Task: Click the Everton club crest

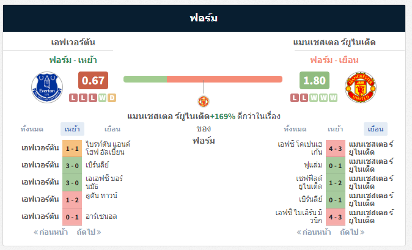Action: click(x=47, y=87)
